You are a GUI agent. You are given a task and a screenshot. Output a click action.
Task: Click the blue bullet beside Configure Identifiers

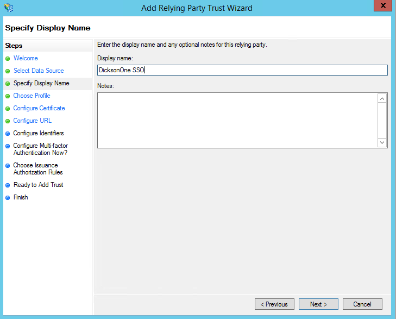point(8,134)
